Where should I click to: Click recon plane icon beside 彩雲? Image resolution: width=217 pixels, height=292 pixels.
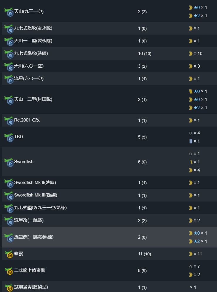(x=9, y=254)
